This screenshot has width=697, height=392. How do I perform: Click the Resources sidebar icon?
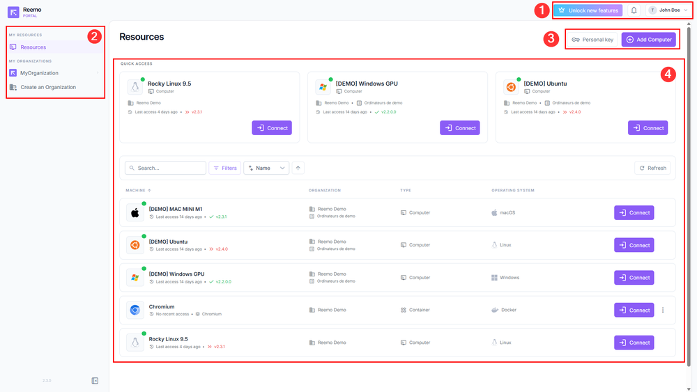[x=13, y=47]
